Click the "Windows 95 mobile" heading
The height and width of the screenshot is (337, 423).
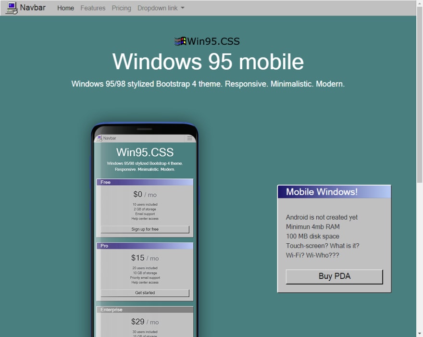(208, 62)
